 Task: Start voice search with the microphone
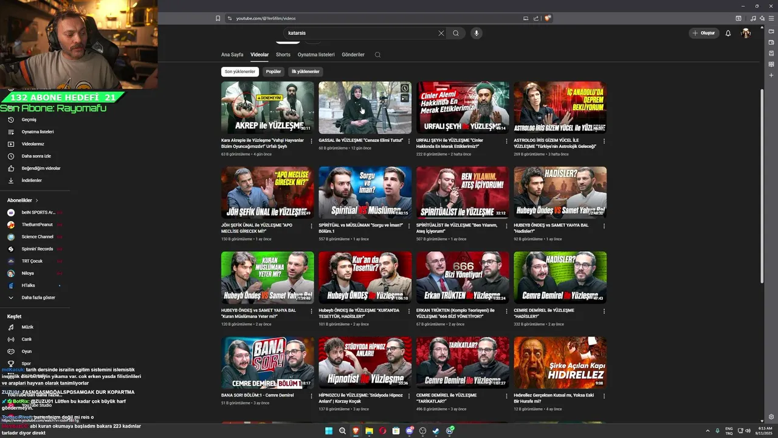[x=477, y=33]
